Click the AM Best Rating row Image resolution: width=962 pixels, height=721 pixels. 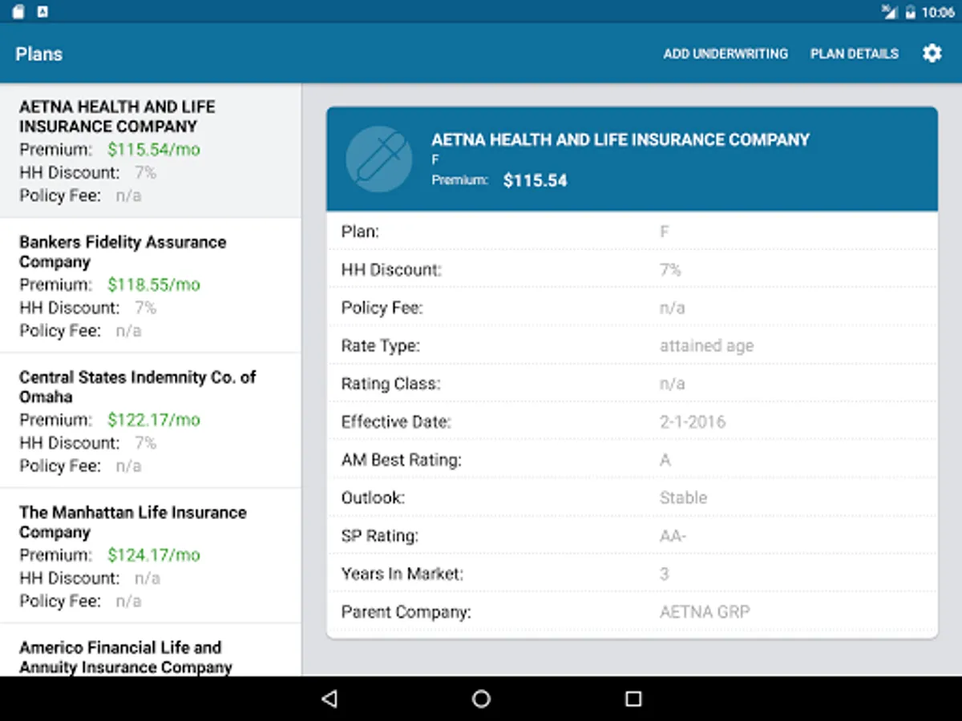tap(632, 460)
